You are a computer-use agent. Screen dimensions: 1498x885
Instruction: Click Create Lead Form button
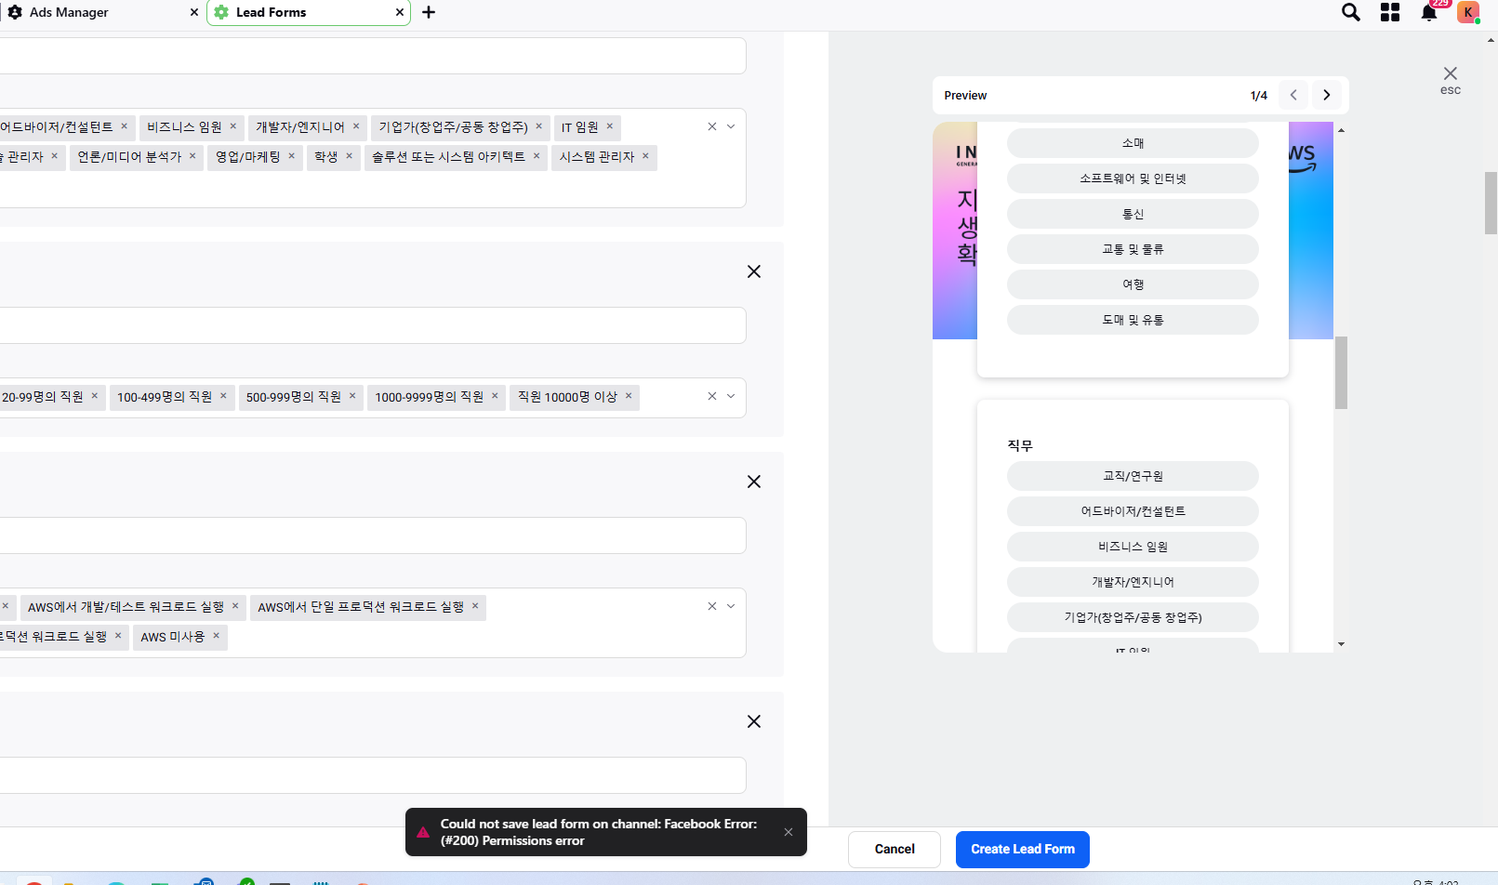1023,849
